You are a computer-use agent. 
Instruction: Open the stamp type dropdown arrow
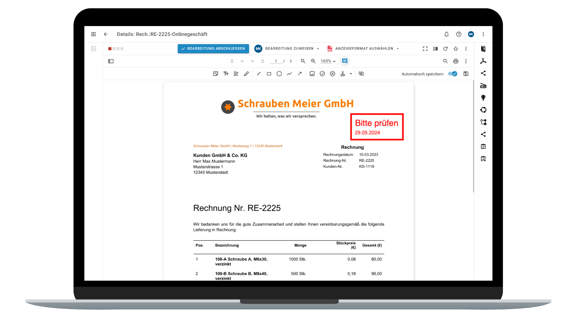tap(350, 73)
